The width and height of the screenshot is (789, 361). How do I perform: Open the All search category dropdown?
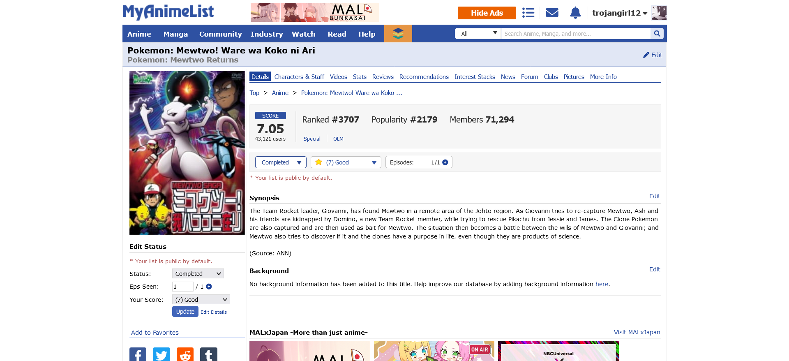[478, 34]
